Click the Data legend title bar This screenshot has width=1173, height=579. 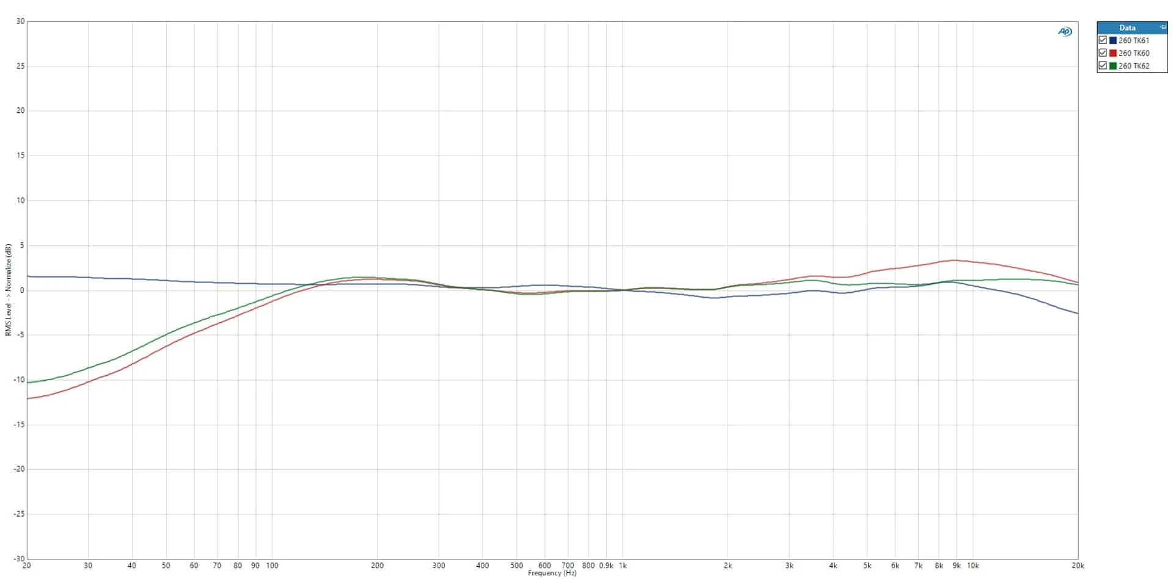[x=1127, y=27]
